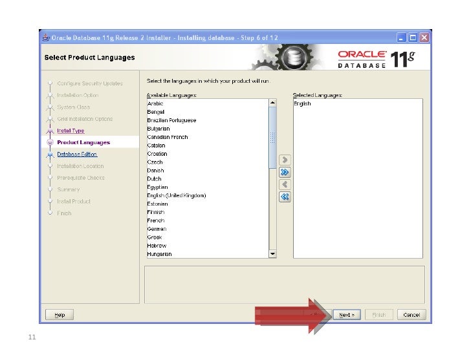Click the single right arrow add-language button
Screen dimensions: 471x353
285,160
